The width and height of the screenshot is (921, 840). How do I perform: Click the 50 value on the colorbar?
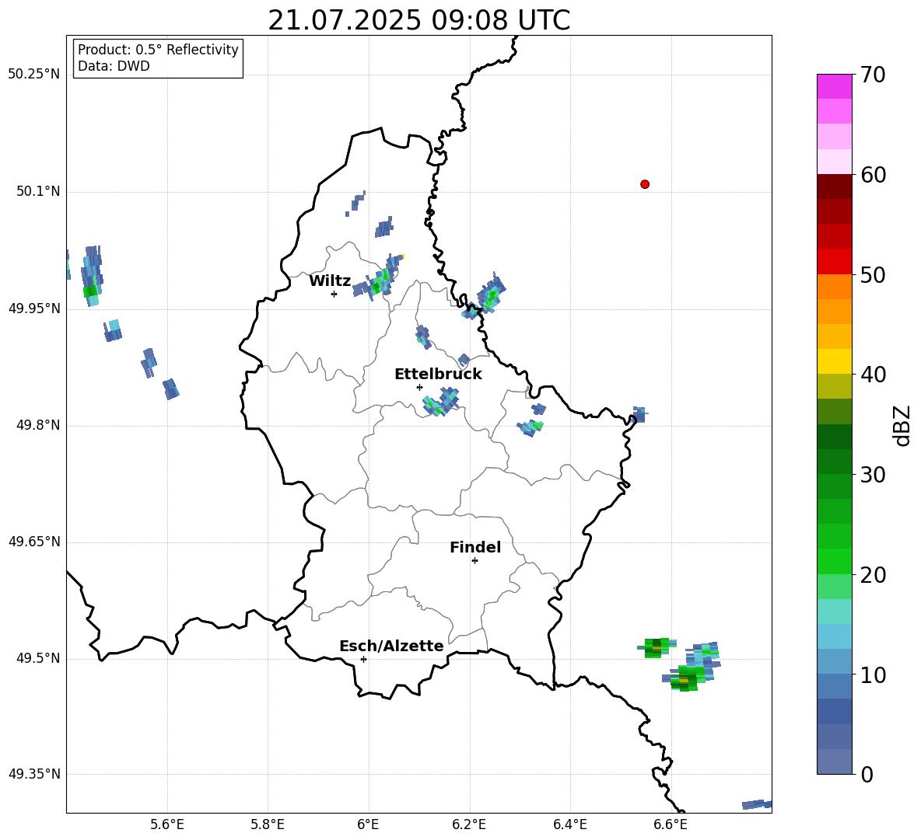coord(873,275)
